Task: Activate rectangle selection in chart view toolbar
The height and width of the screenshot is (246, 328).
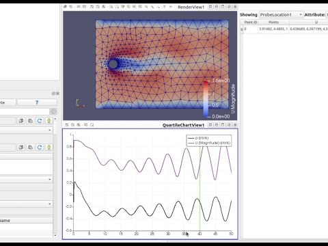Action: point(86,125)
